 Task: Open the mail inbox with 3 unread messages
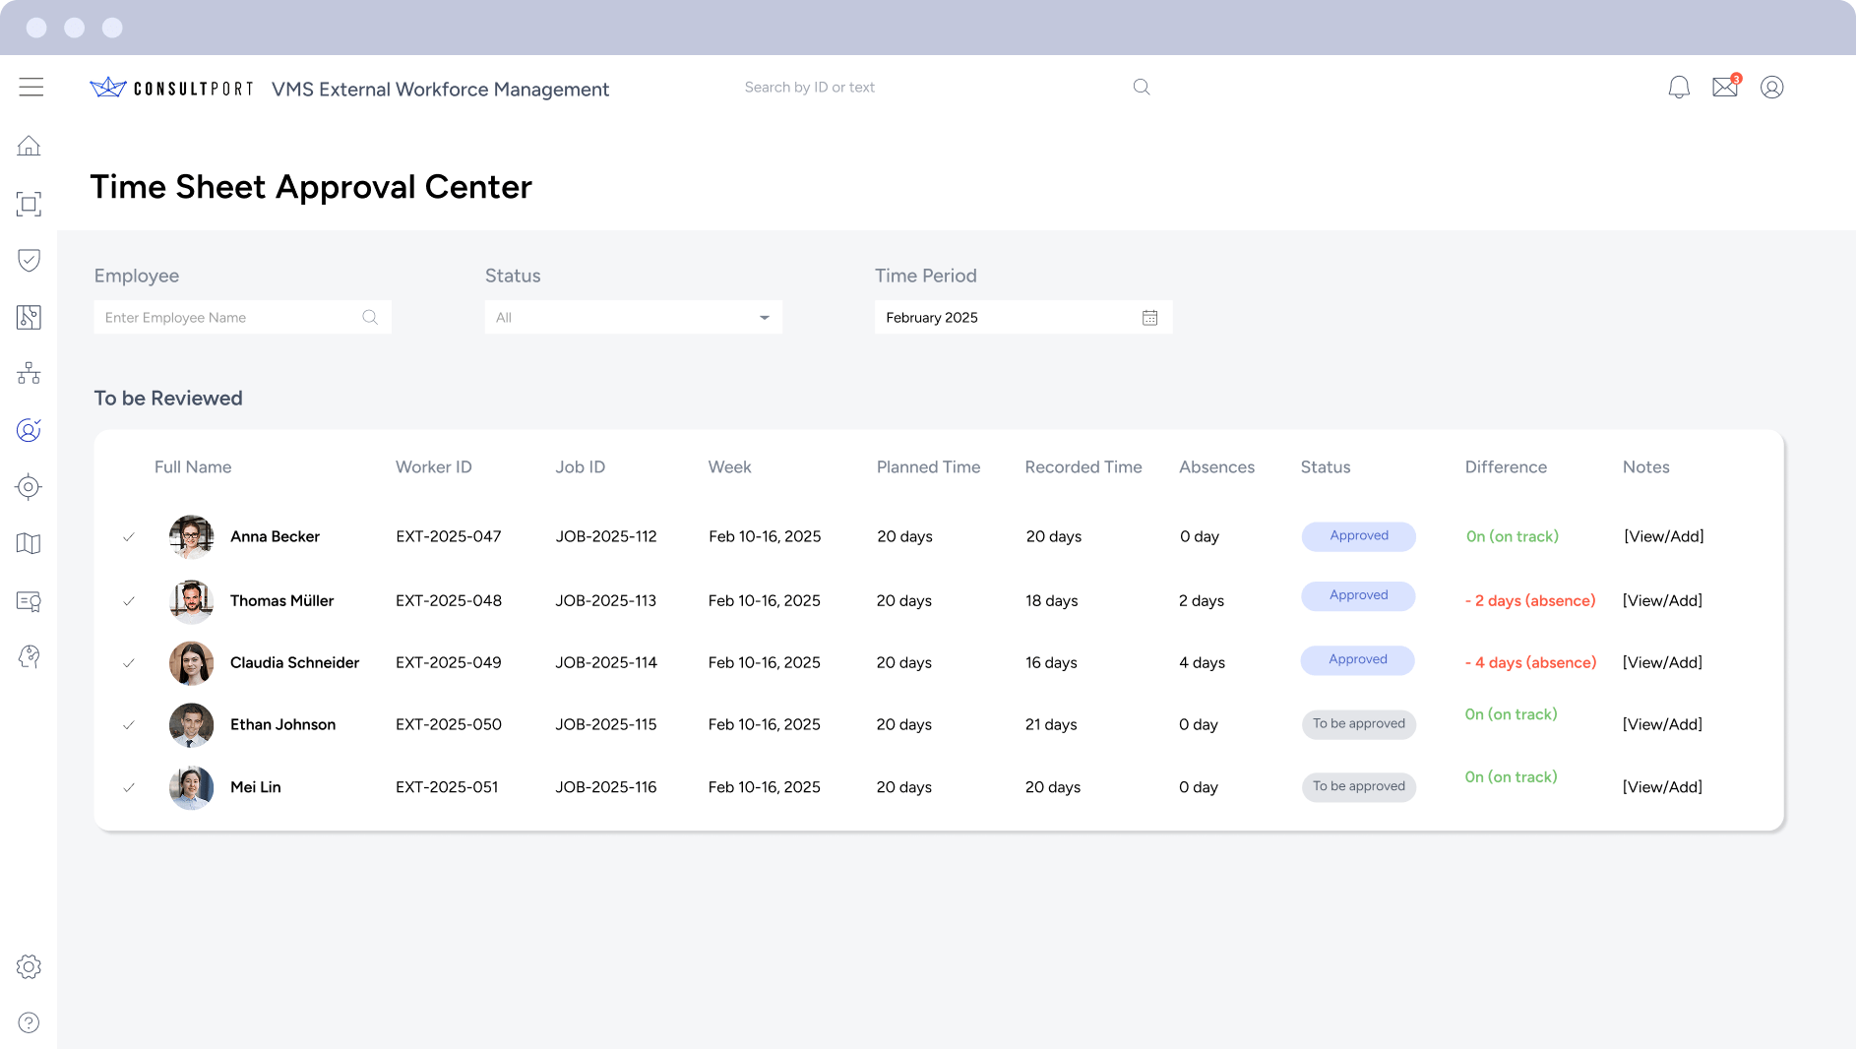coord(1725,87)
